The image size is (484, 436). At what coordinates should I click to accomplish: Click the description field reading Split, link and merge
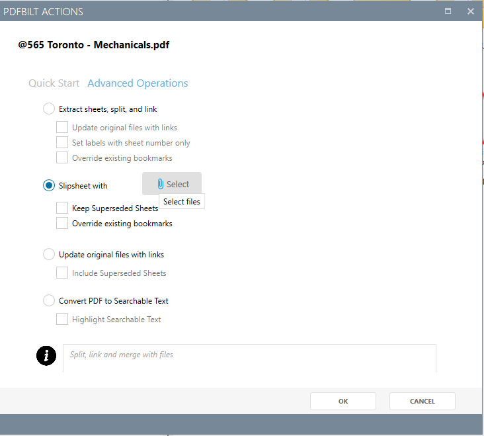point(249,358)
